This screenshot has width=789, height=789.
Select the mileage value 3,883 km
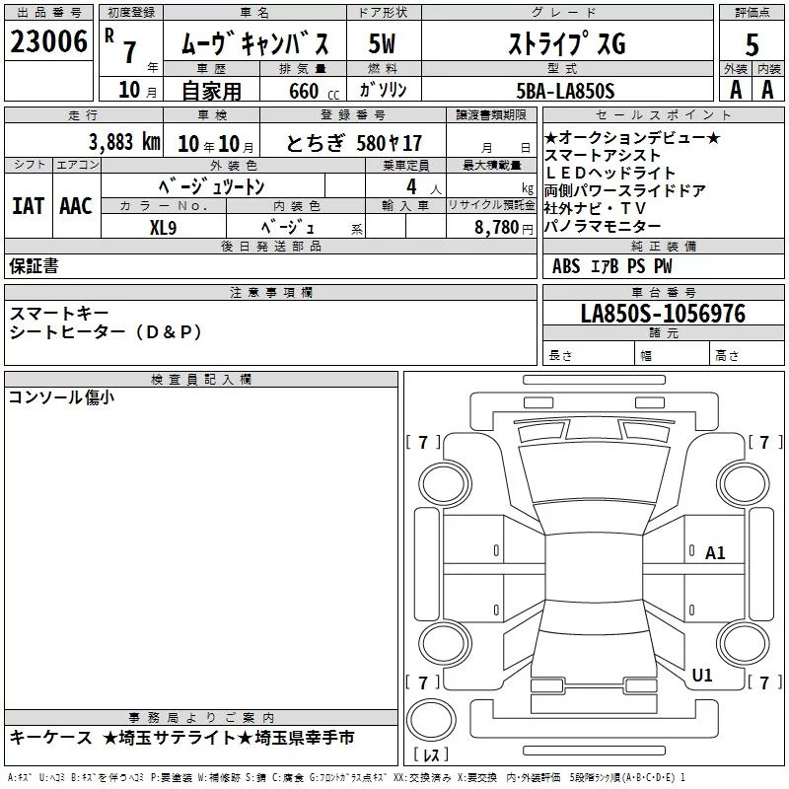pyautogui.click(x=124, y=142)
